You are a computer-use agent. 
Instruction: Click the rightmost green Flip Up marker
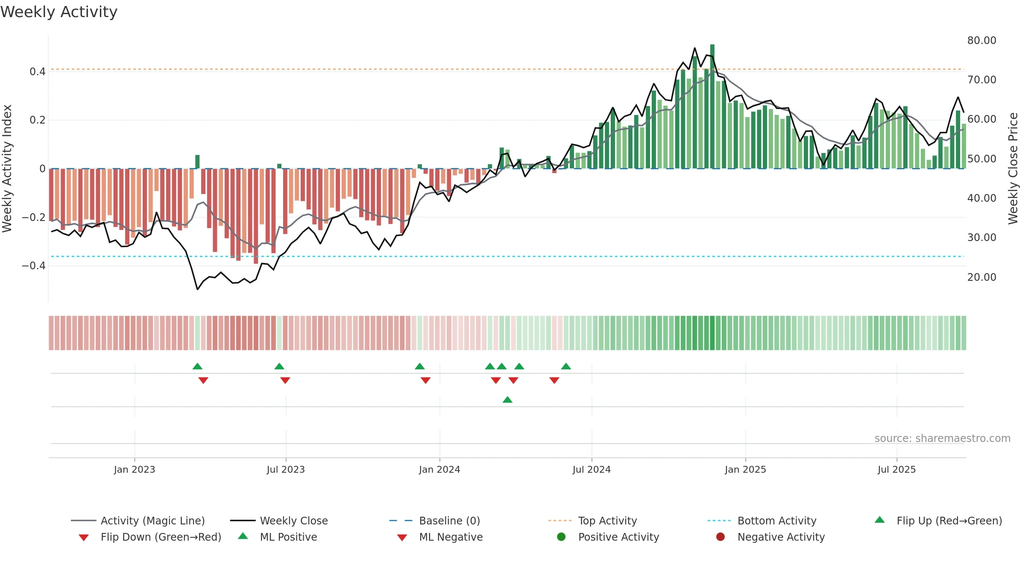(x=566, y=366)
